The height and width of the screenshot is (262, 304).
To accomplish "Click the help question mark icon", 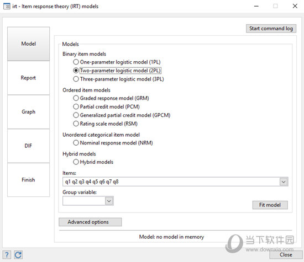I will pyautogui.click(x=7, y=255).
